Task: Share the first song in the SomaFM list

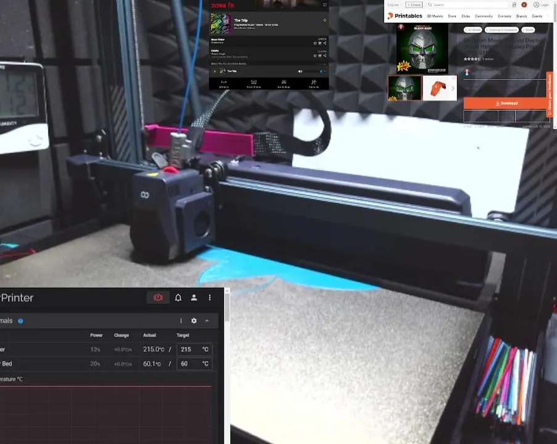Action: [324, 43]
